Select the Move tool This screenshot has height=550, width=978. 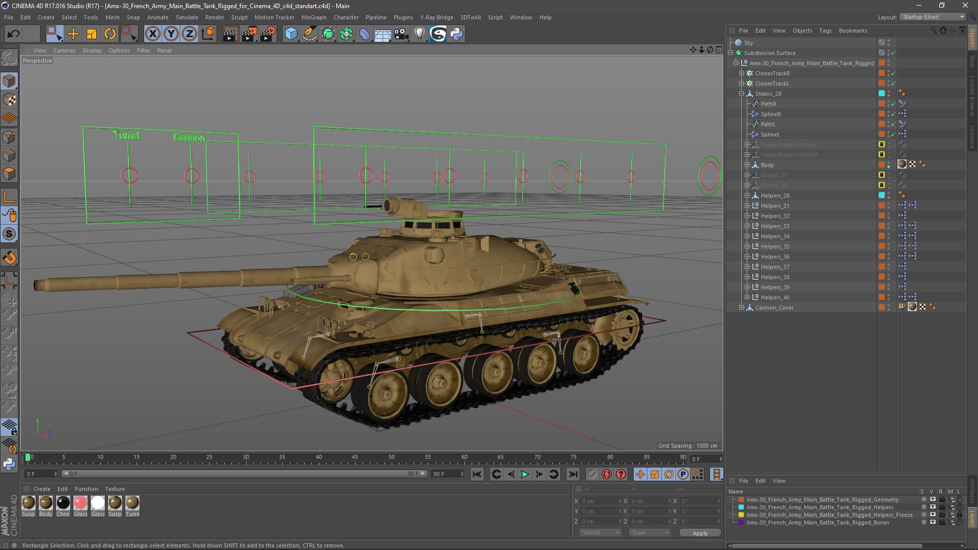click(73, 34)
